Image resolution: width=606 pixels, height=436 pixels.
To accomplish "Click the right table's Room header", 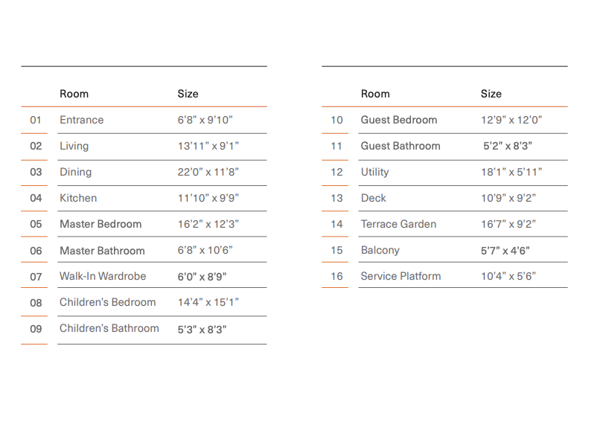I will coord(375,94).
